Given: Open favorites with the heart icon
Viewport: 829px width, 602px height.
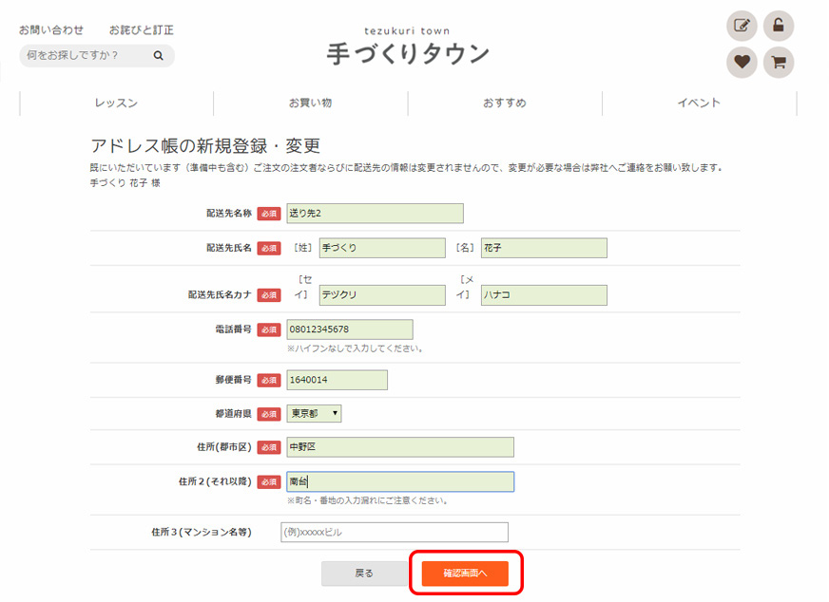Looking at the screenshot, I should [742, 63].
